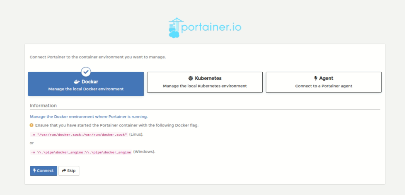Click the orange warning icon before 'Ensure'

point(31,125)
